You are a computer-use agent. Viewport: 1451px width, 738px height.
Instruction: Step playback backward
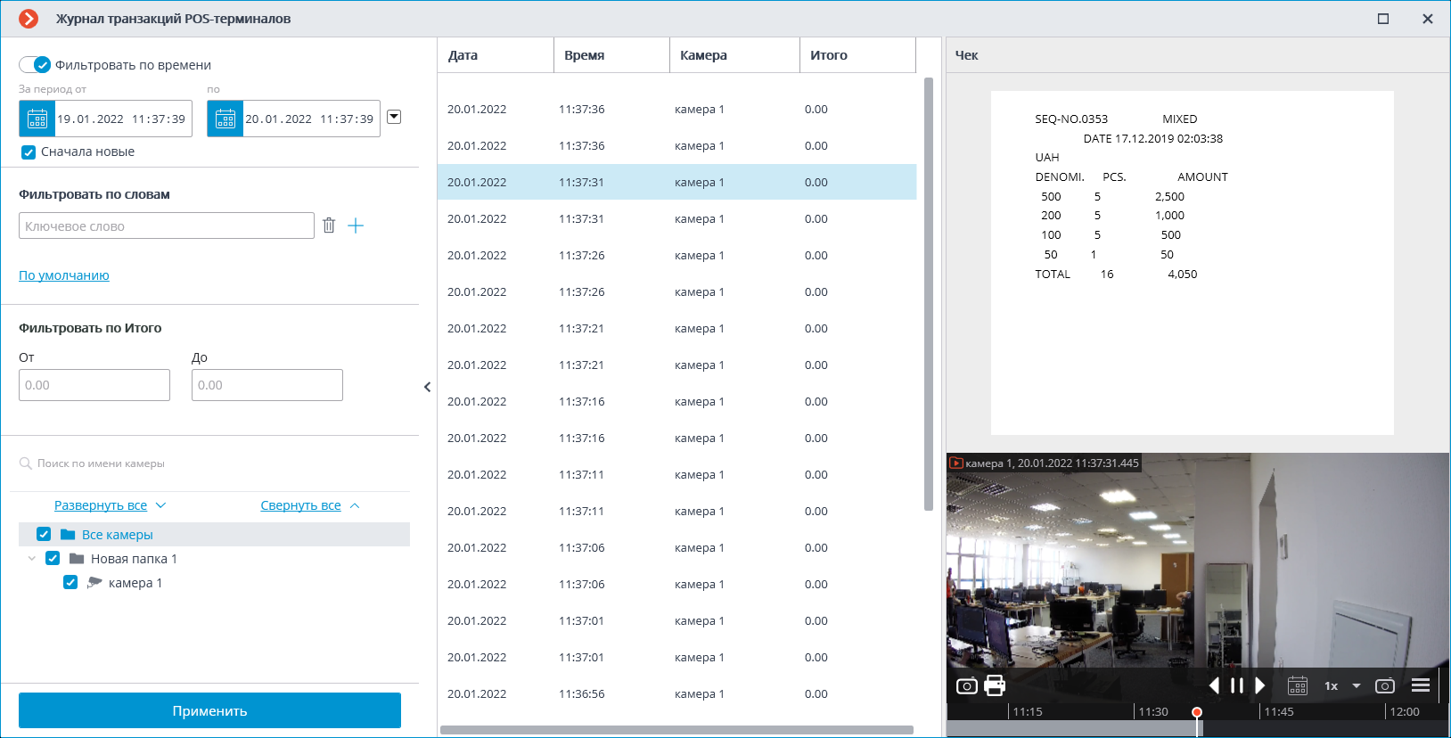point(1214,685)
